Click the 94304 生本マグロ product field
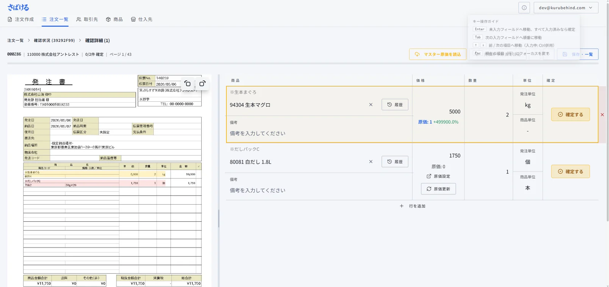This screenshot has width=609, height=287. [x=297, y=105]
